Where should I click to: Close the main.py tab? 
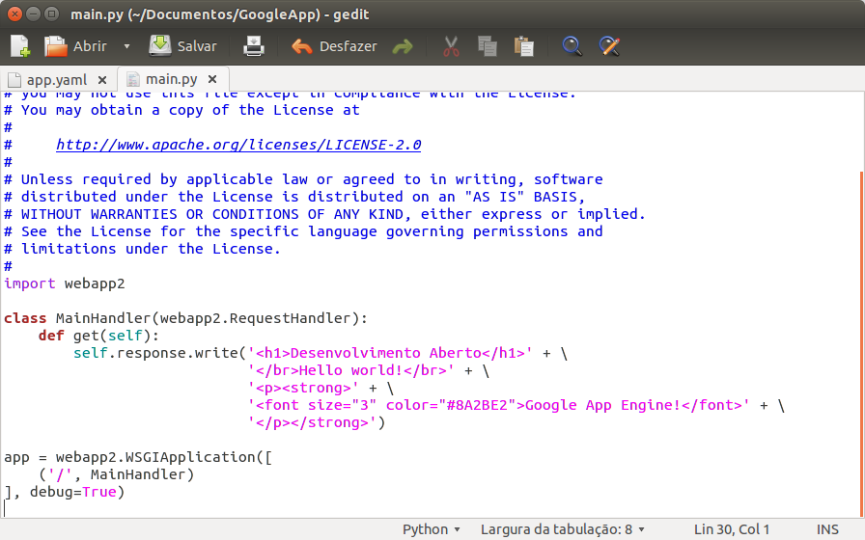(213, 79)
